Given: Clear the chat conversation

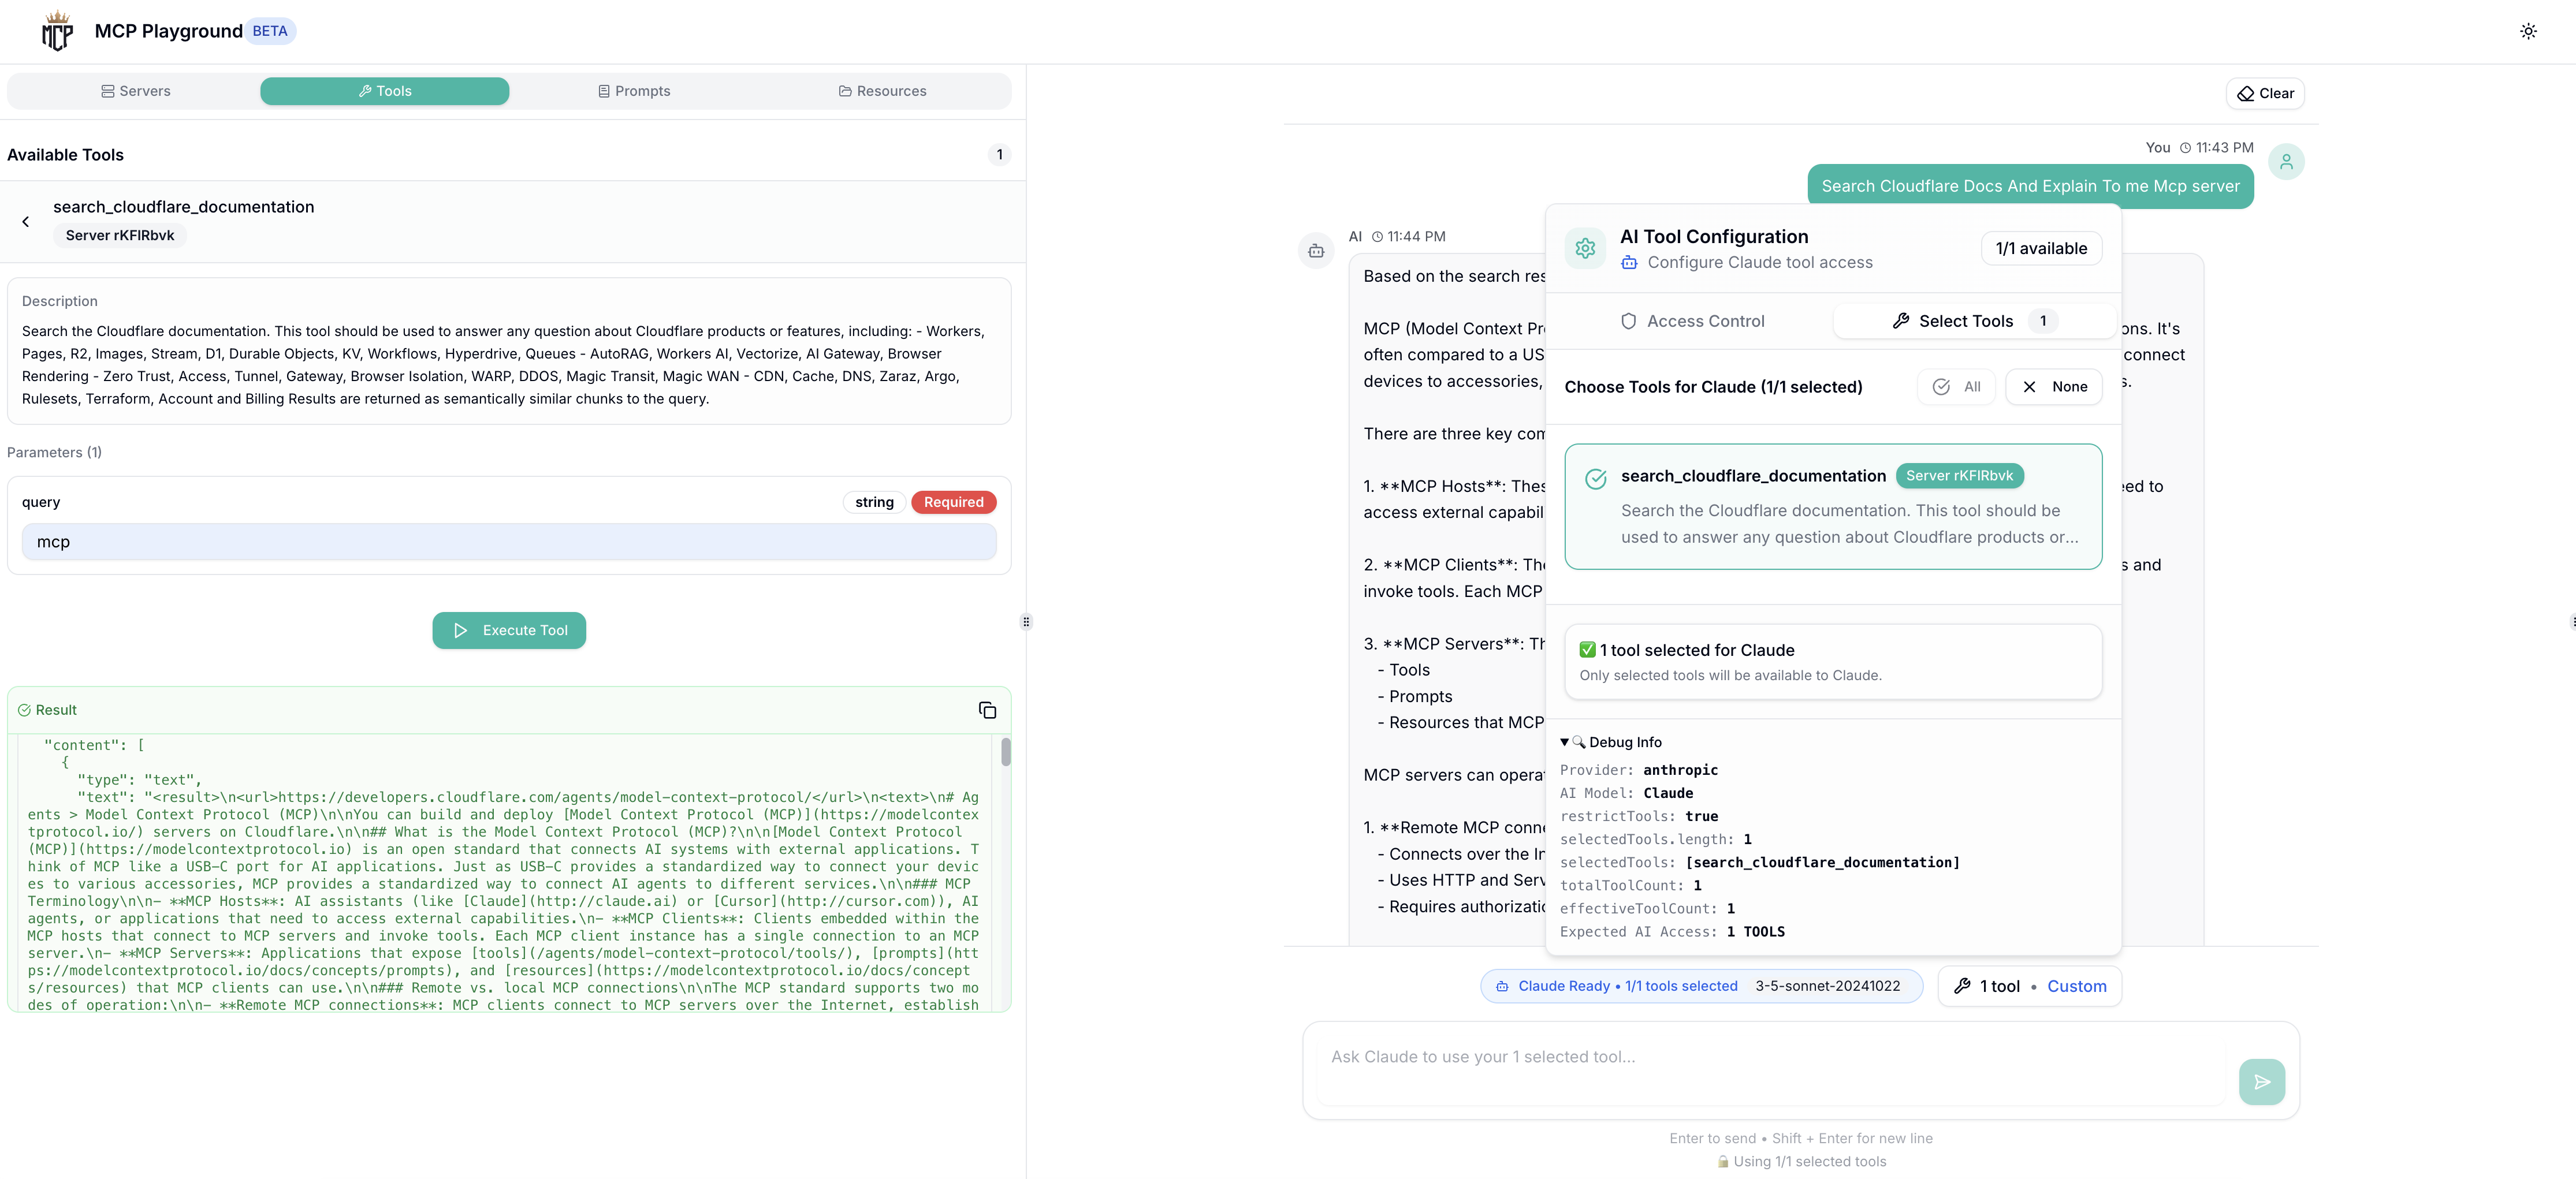Looking at the screenshot, I should click(x=2265, y=94).
